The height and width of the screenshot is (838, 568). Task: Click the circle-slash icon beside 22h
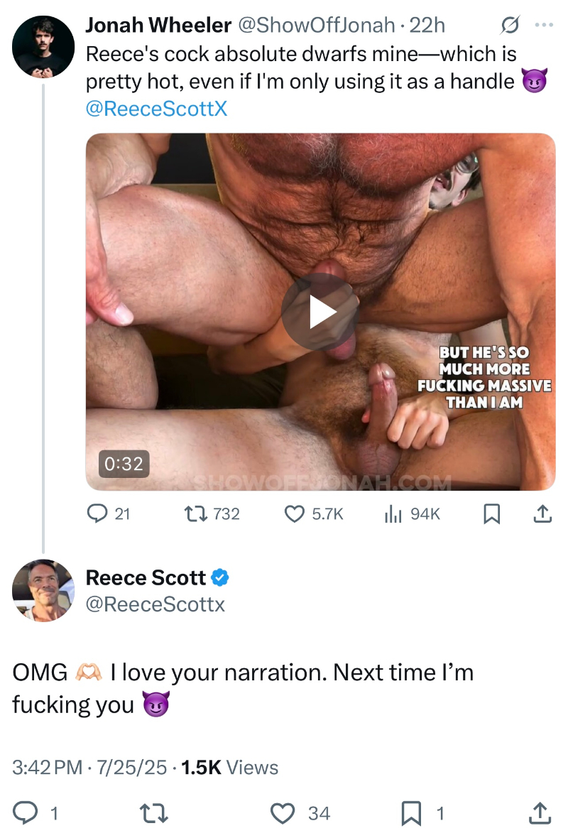pyautogui.click(x=508, y=26)
